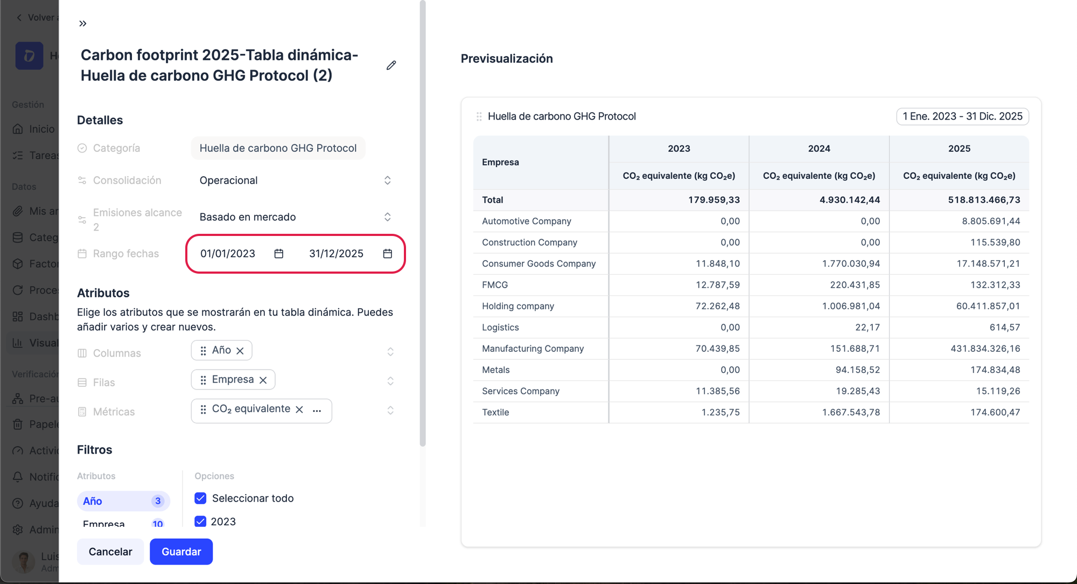The width and height of the screenshot is (1077, 584).
Task: Remove Año column attribute
Action: tap(240, 351)
